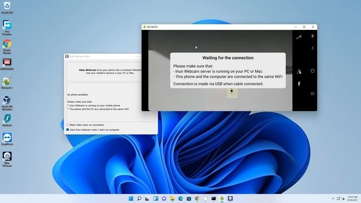361x203 pixels.
Task: Launch Microsoft Edge from the taskbar
Action: 180,198
